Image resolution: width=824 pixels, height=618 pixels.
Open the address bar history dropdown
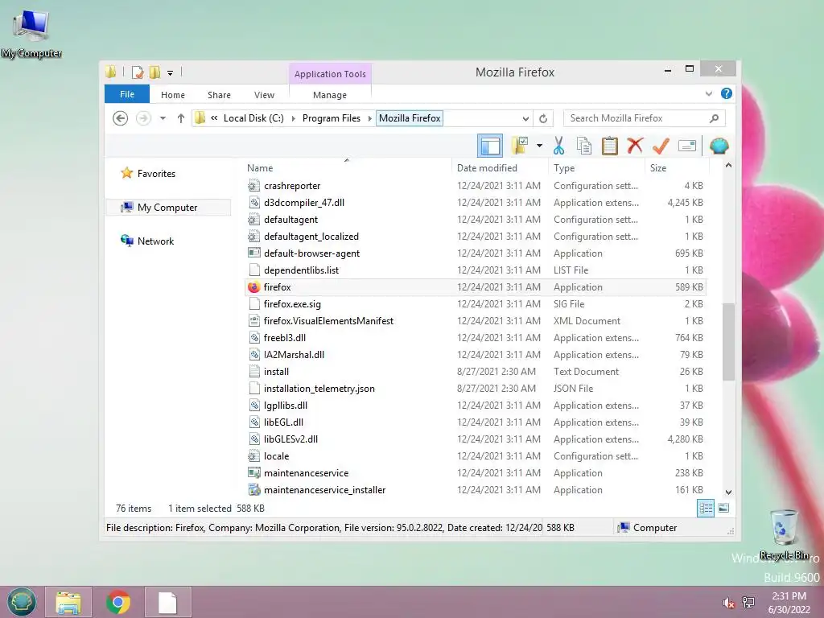point(525,118)
